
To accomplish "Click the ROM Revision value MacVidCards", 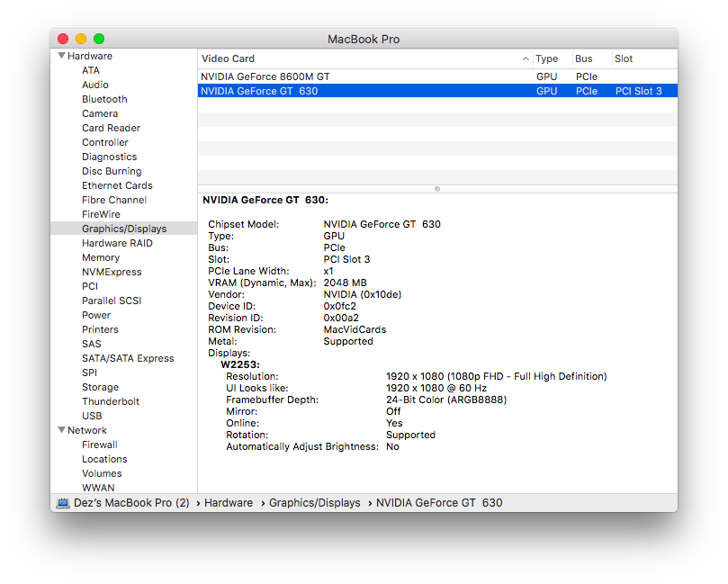I will click(x=355, y=329).
